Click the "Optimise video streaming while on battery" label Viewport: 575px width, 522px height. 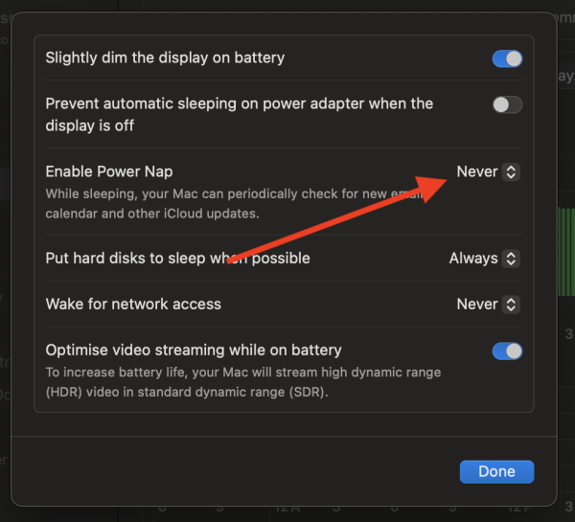[194, 350]
